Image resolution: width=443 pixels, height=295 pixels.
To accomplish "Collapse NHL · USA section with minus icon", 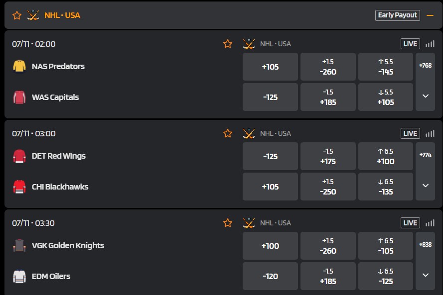I will point(430,15).
